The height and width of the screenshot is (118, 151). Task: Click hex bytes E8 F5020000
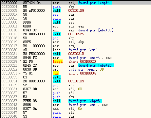click(x=34, y=54)
